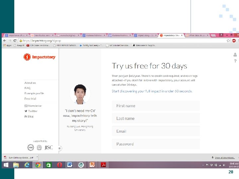Image resolution: width=239 pixels, height=179 pixels.
Task: Open the Blog link
Action: click(x=29, y=116)
